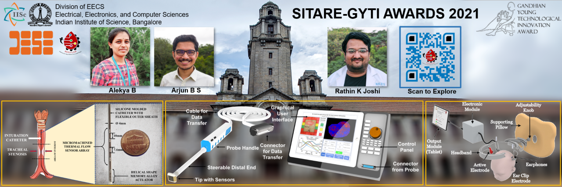Viewport: 562px width, 187px height.
Task: Click the SITARE-GYTI AWARDS 2021 title
Action: tap(385, 14)
